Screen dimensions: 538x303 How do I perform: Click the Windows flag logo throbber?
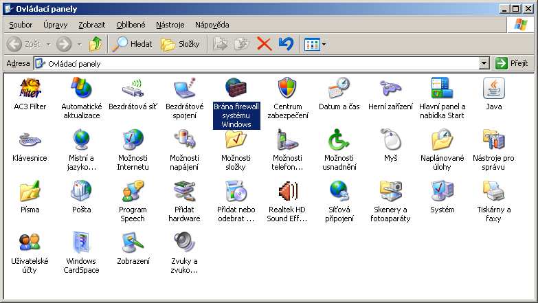click(x=521, y=25)
